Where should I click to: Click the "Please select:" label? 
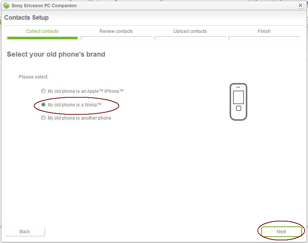click(34, 77)
